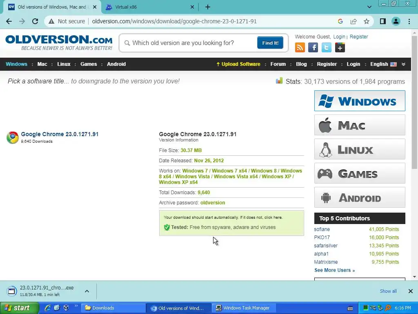418x314 pixels.
Task: Open a new browser tab
Action: [208, 7]
